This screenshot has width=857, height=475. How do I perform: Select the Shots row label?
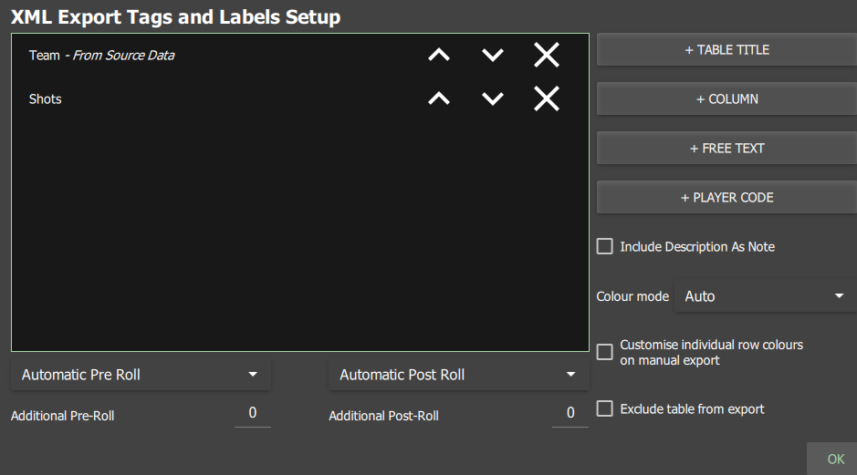tap(46, 98)
